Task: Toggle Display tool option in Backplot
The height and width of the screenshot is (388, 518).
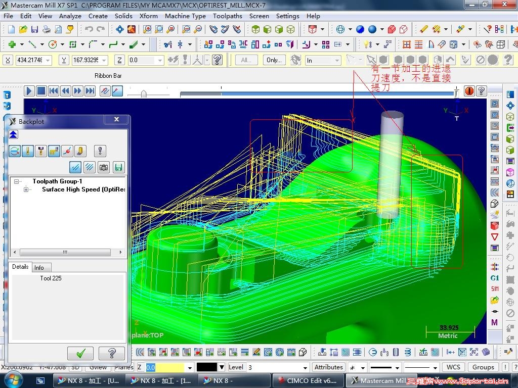Action: [28, 151]
